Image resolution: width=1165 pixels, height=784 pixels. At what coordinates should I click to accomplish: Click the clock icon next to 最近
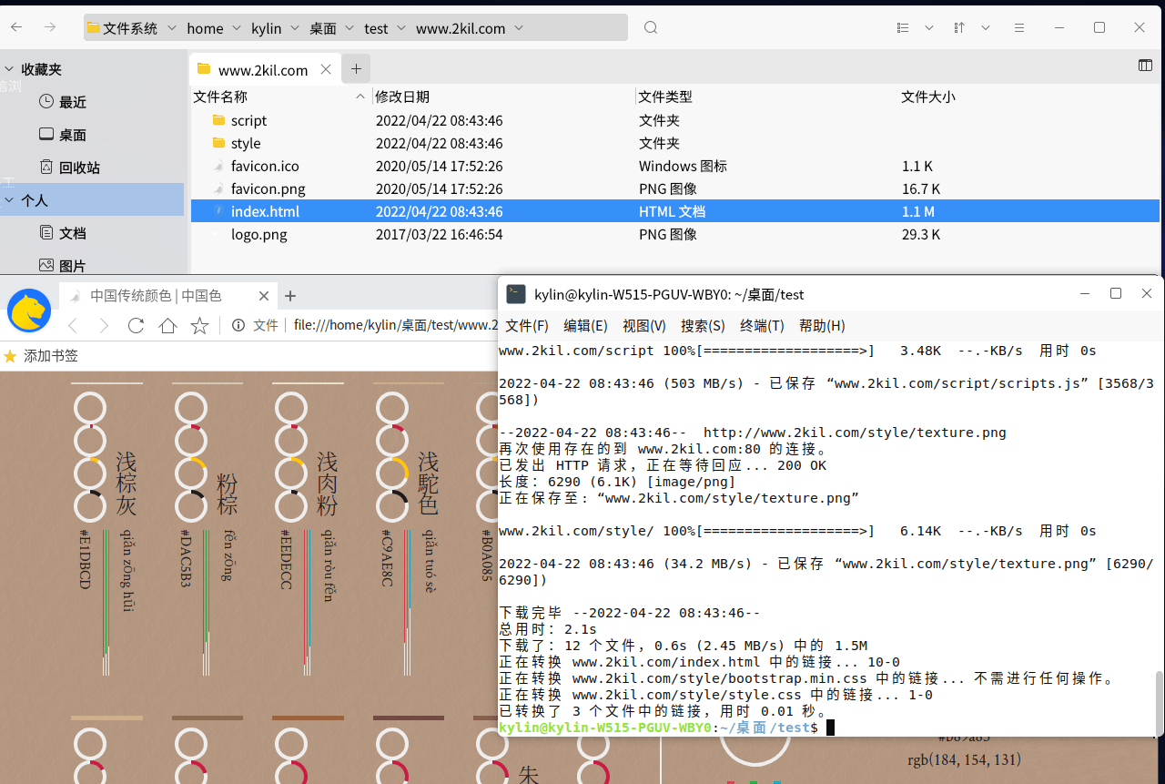coord(46,101)
